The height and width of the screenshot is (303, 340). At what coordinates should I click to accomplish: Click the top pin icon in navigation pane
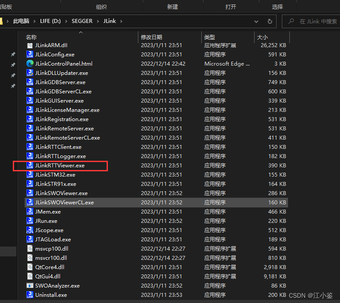pos(13,55)
